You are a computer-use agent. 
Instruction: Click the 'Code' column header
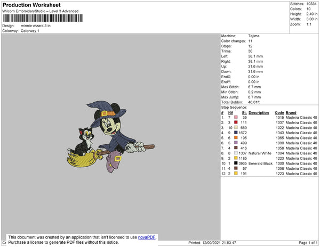(x=279, y=113)
